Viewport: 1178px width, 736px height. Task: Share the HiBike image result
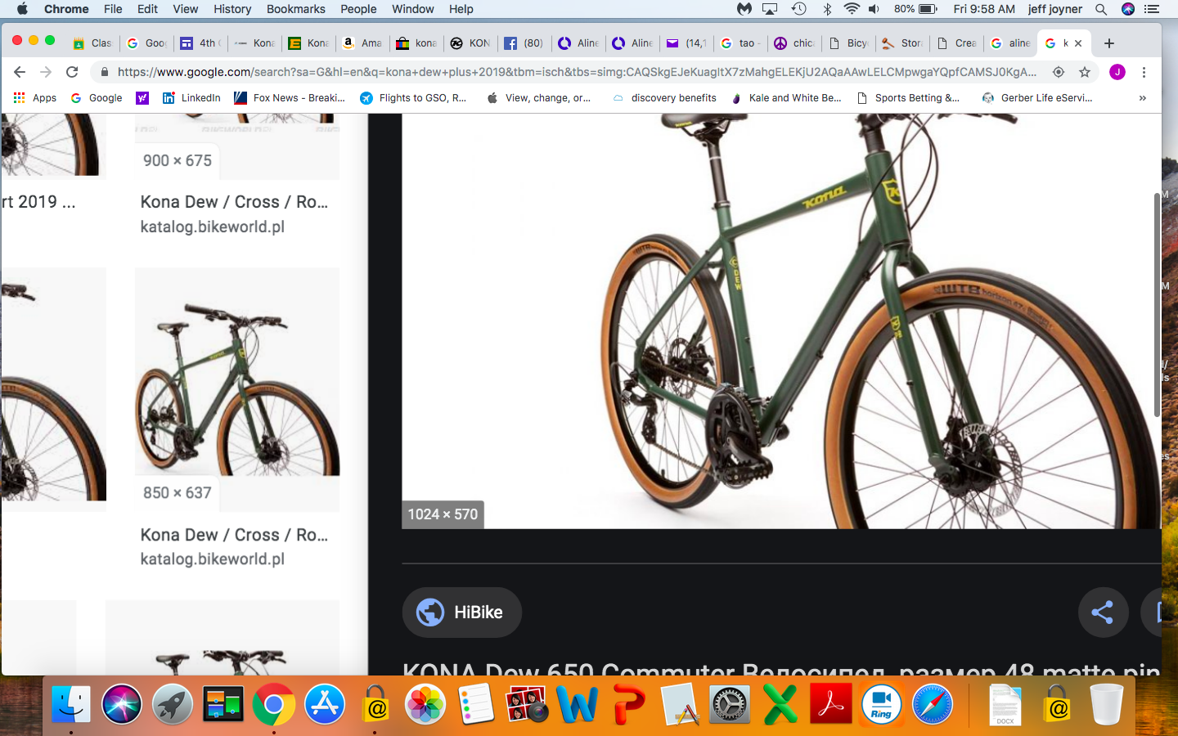(1103, 612)
